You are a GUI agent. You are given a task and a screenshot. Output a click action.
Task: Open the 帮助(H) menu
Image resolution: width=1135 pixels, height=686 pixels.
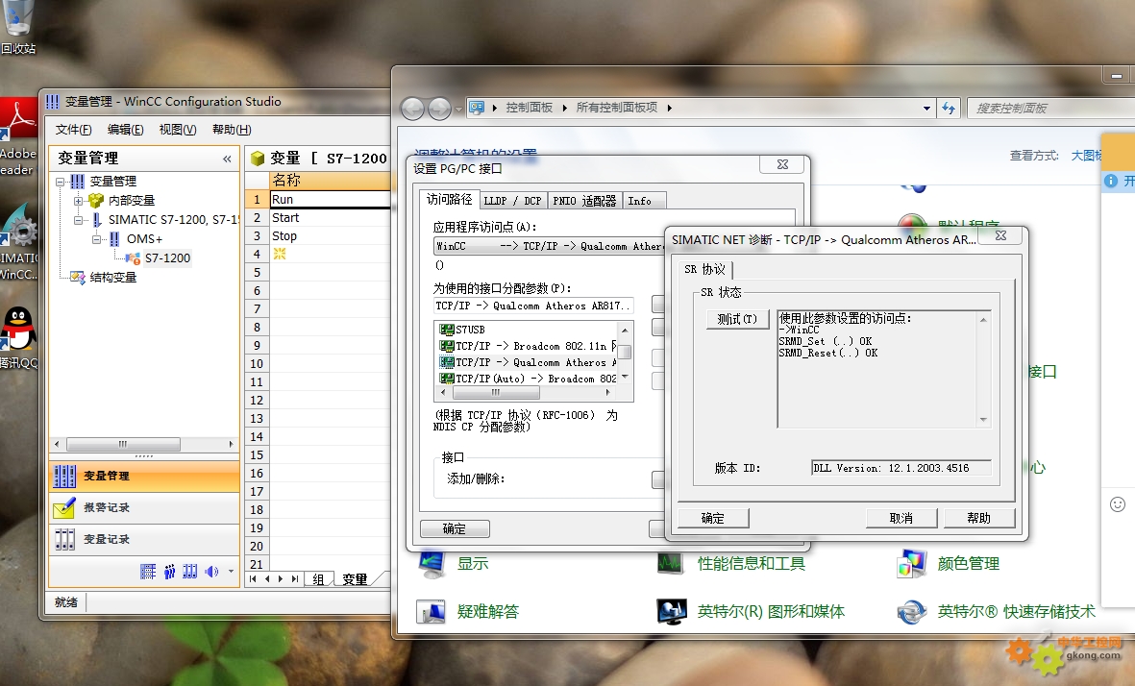click(232, 130)
